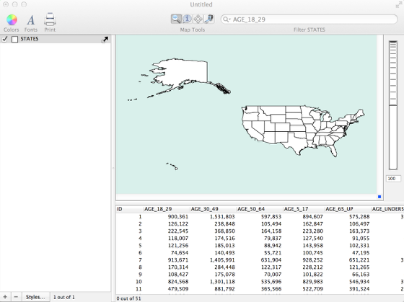Screen dimensions: 404x302
Task: Sort by the ID column header
Action: click(130, 209)
